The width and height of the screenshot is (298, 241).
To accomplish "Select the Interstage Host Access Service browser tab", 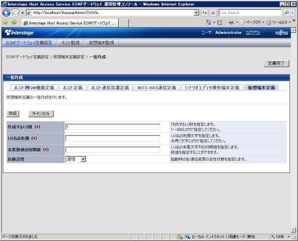I will [70, 23].
